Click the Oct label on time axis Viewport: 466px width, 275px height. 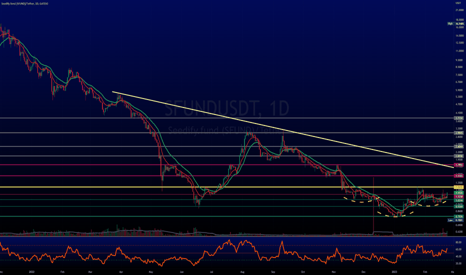(x=303, y=271)
